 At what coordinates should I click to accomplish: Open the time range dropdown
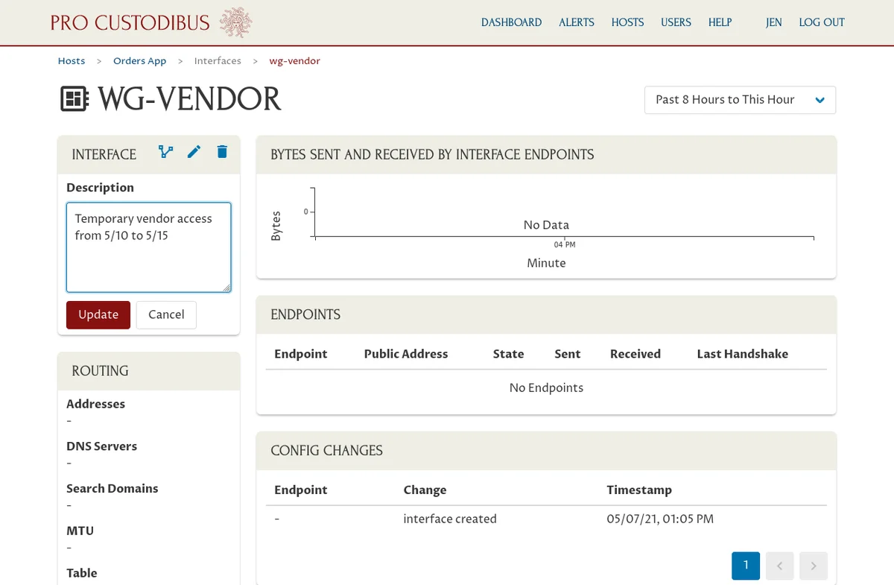[739, 100]
